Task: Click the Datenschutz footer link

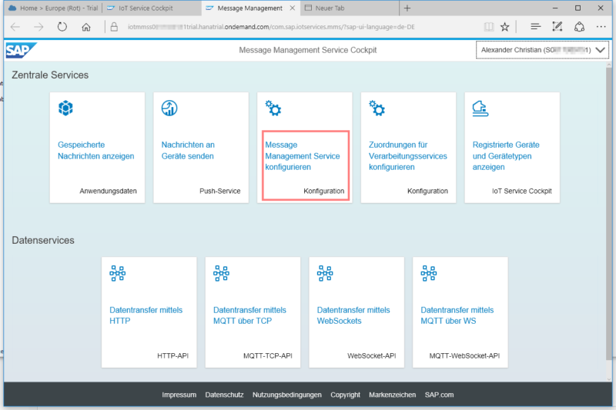Action: pyautogui.click(x=224, y=395)
